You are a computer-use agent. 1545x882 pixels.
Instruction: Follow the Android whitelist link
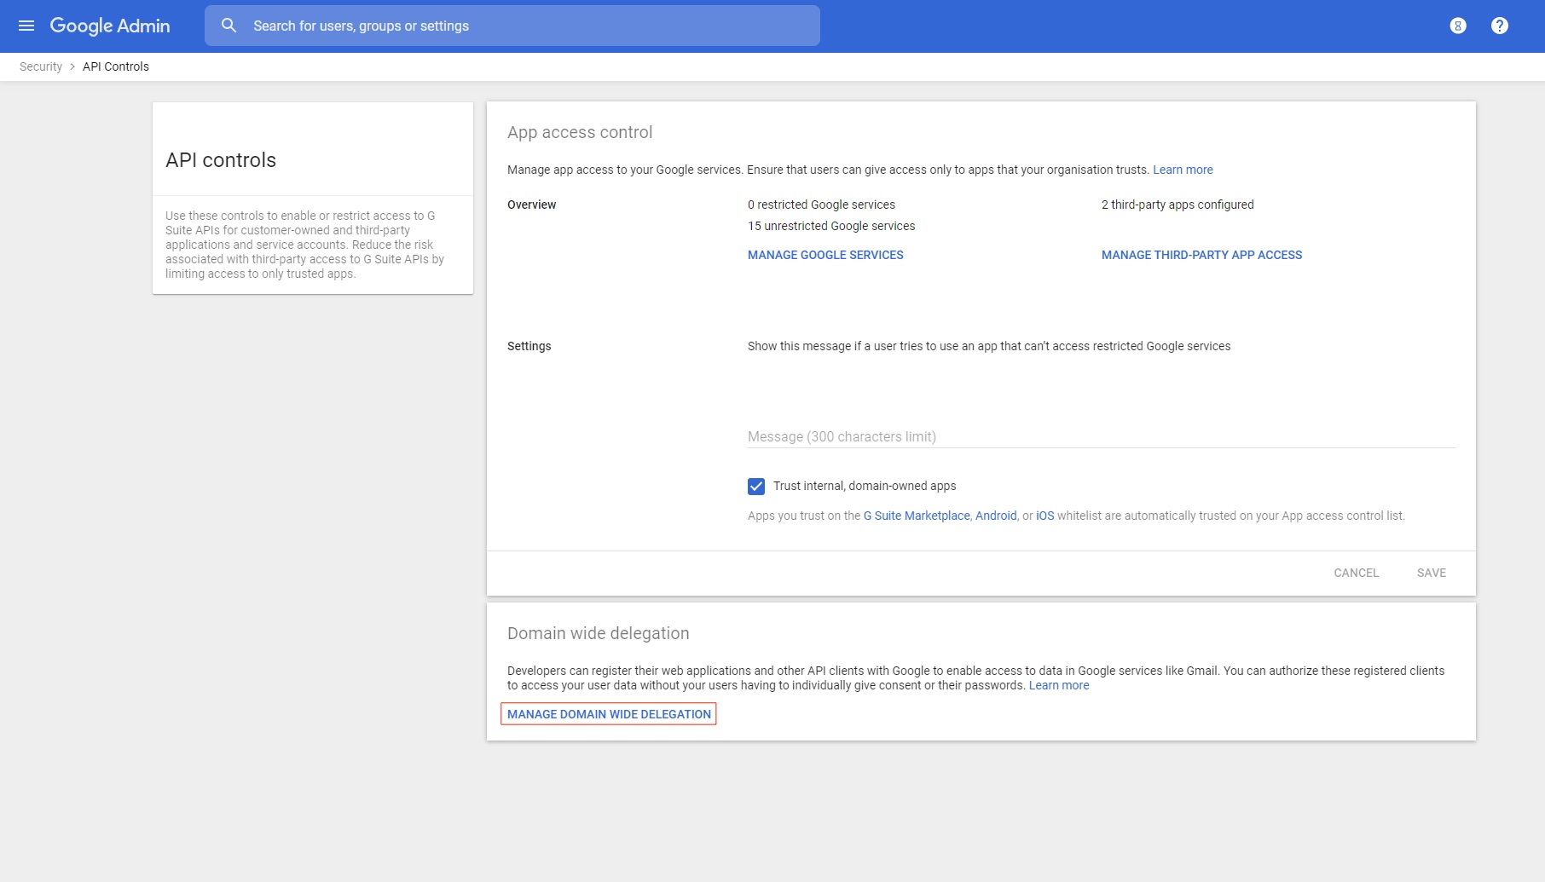click(x=995, y=516)
